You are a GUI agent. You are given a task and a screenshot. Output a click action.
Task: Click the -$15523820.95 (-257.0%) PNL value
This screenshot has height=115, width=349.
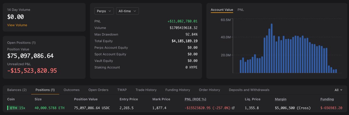[x=207, y=108]
